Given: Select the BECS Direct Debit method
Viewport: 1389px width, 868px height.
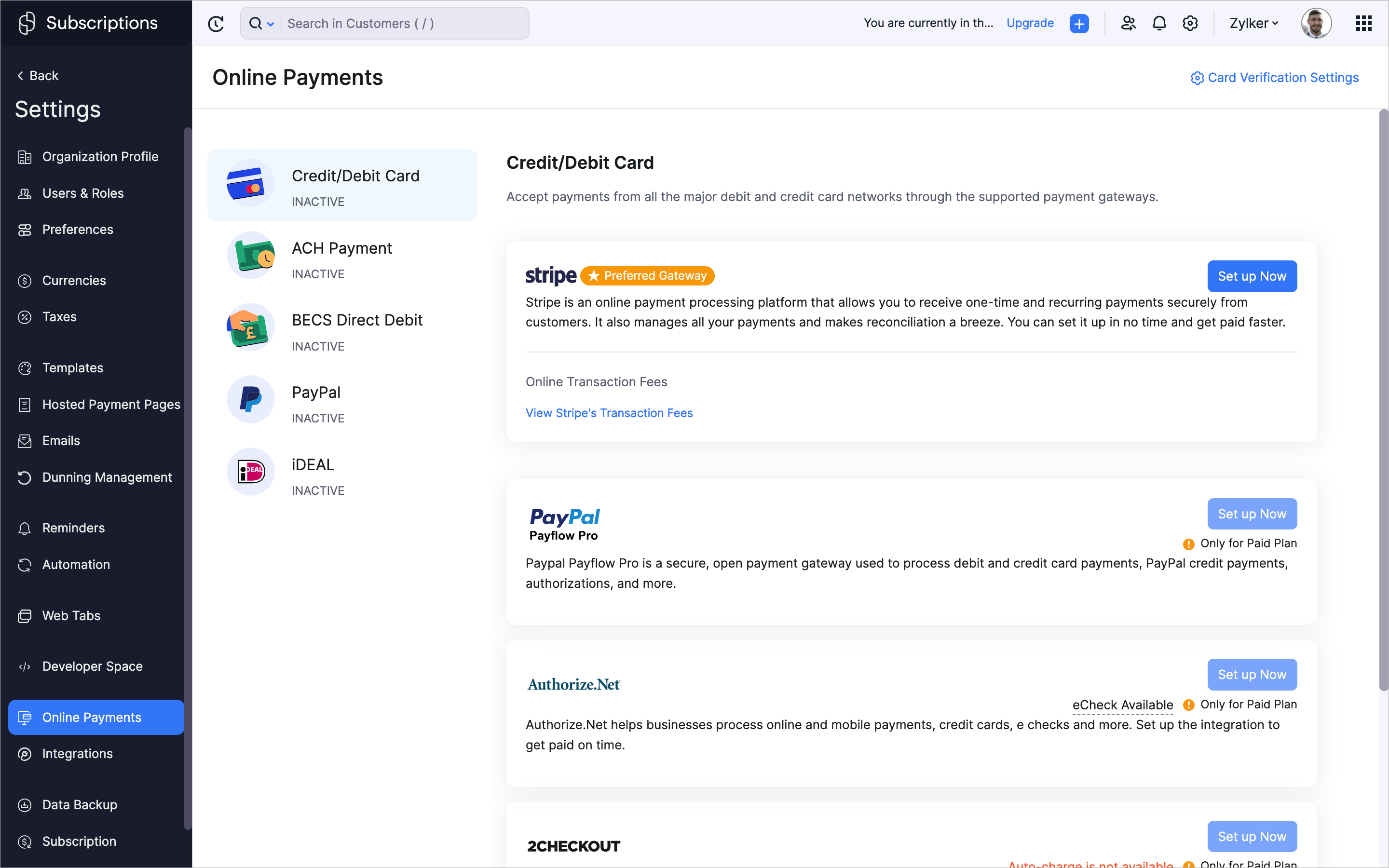Looking at the screenshot, I should click(x=342, y=329).
